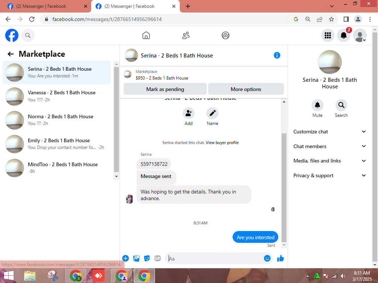Open AnyDesk from taskbar
378x283 pixels.
click(98, 276)
